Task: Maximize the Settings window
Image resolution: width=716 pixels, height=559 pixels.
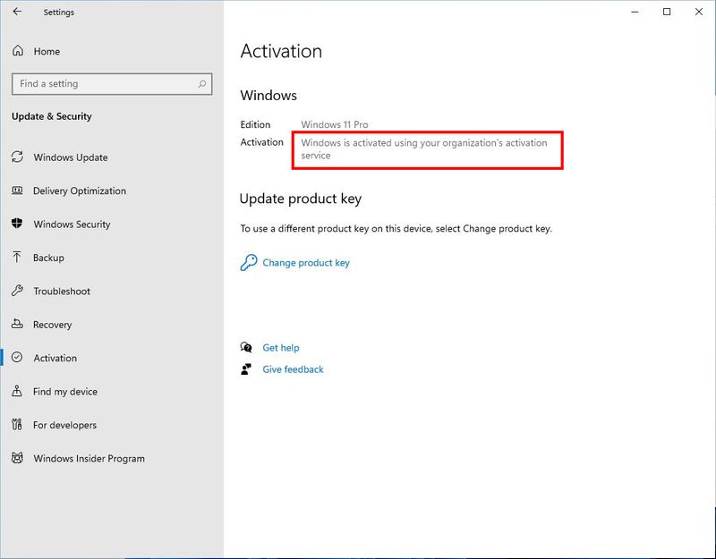Action: 667,12
